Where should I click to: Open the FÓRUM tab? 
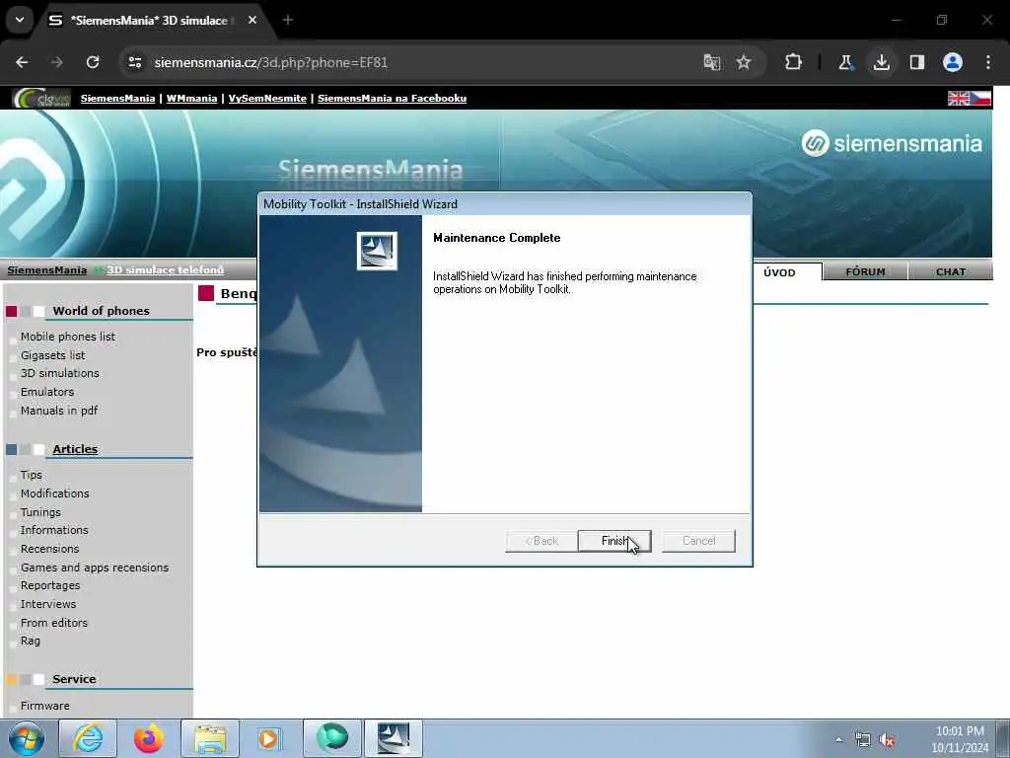click(x=865, y=272)
